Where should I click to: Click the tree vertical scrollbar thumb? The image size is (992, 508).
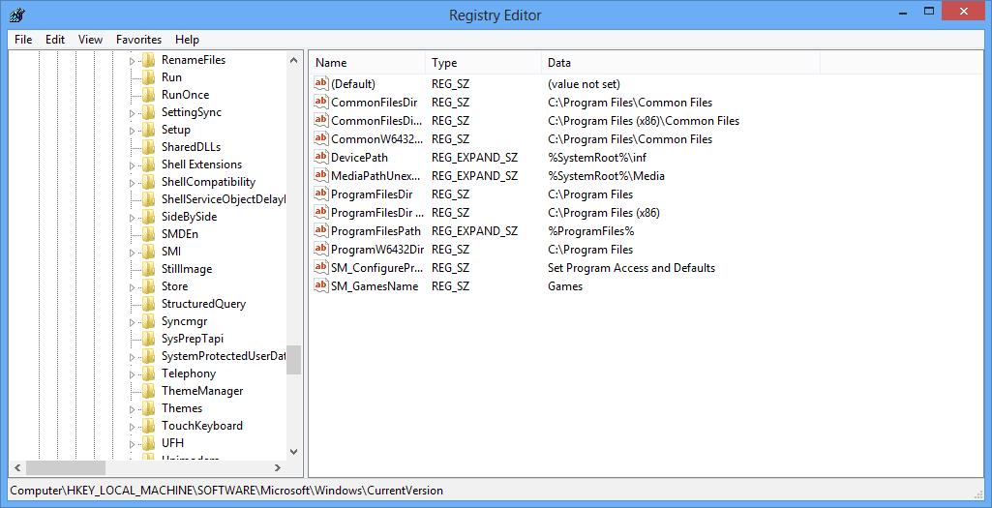[293, 360]
